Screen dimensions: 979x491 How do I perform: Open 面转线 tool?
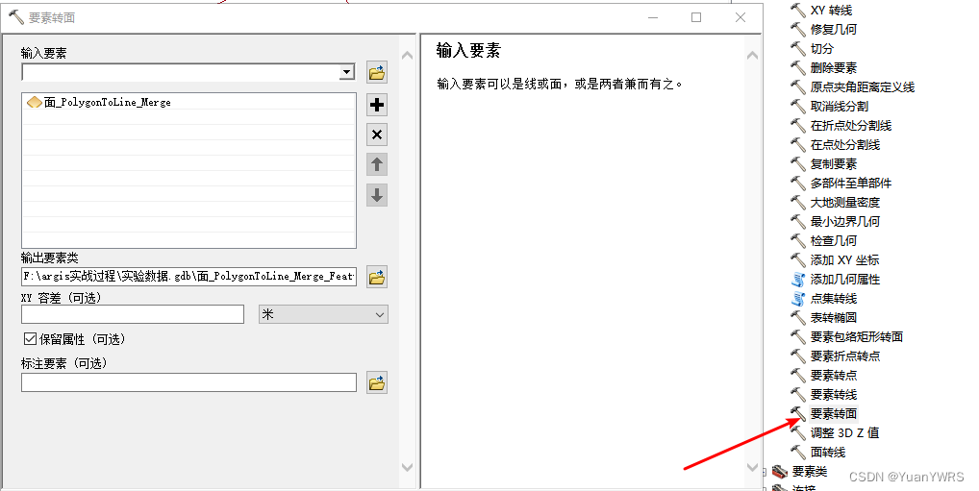click(827, 453)
